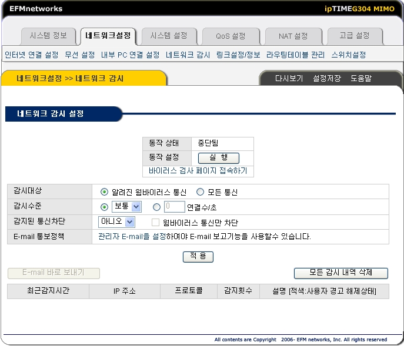The image size is (404, 346).
Task: Click 모든 감시 내역 삭제 button
Action: point(340,273)
